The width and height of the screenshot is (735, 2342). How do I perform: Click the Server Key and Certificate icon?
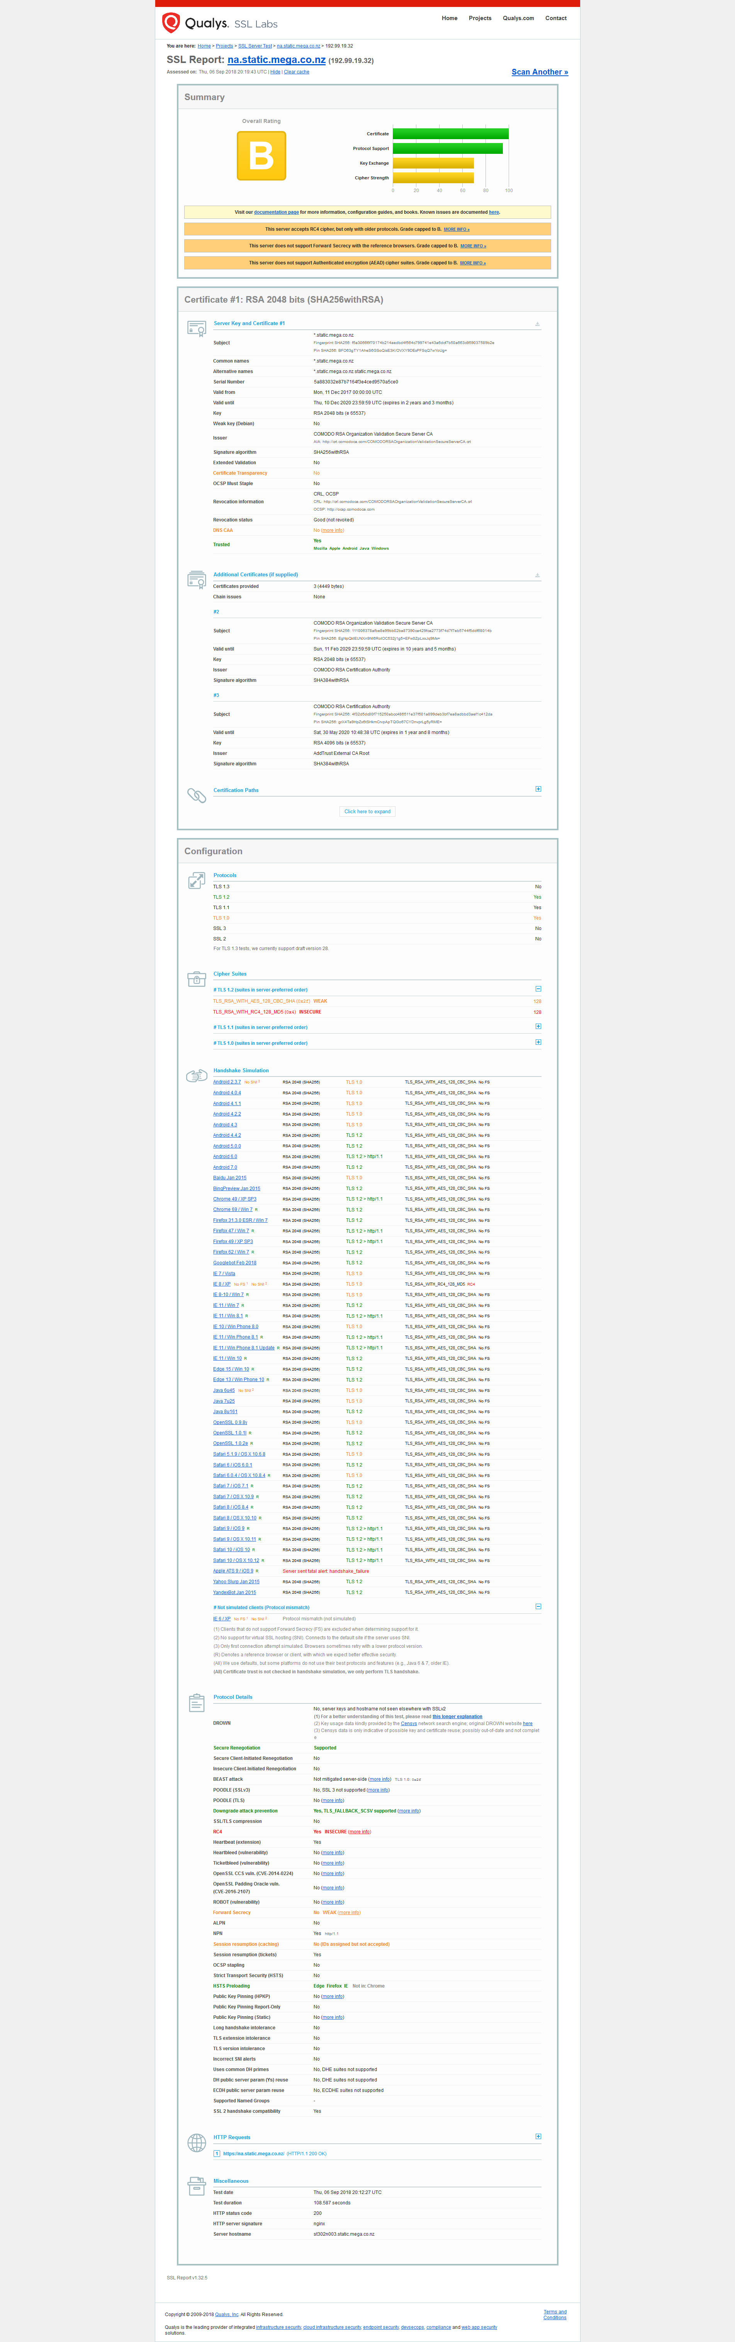point(196,328)
